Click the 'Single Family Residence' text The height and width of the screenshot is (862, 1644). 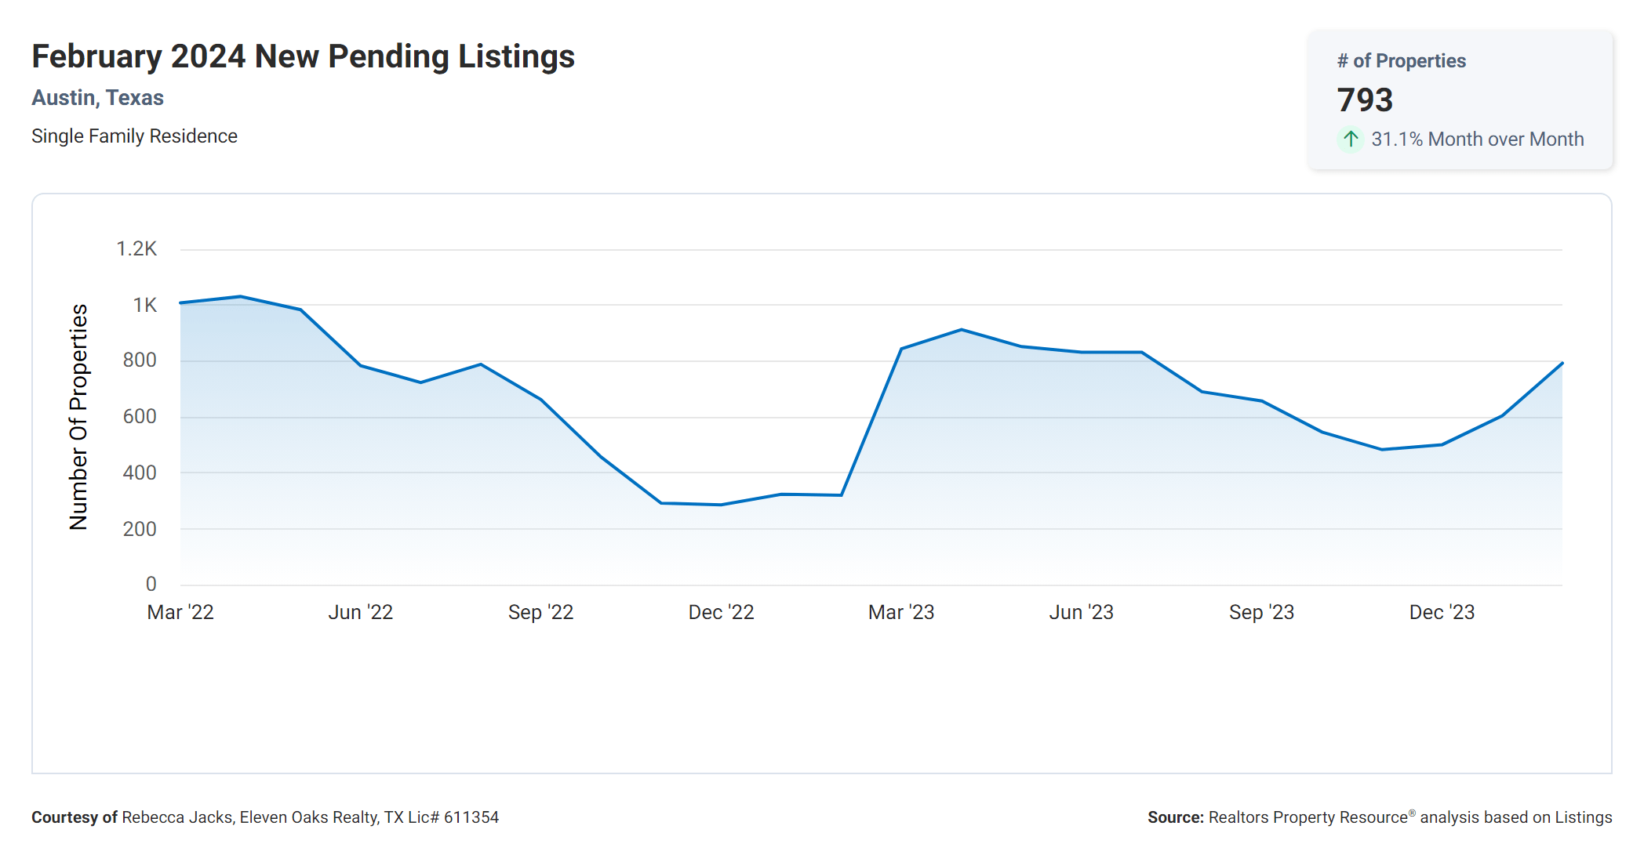134,136
